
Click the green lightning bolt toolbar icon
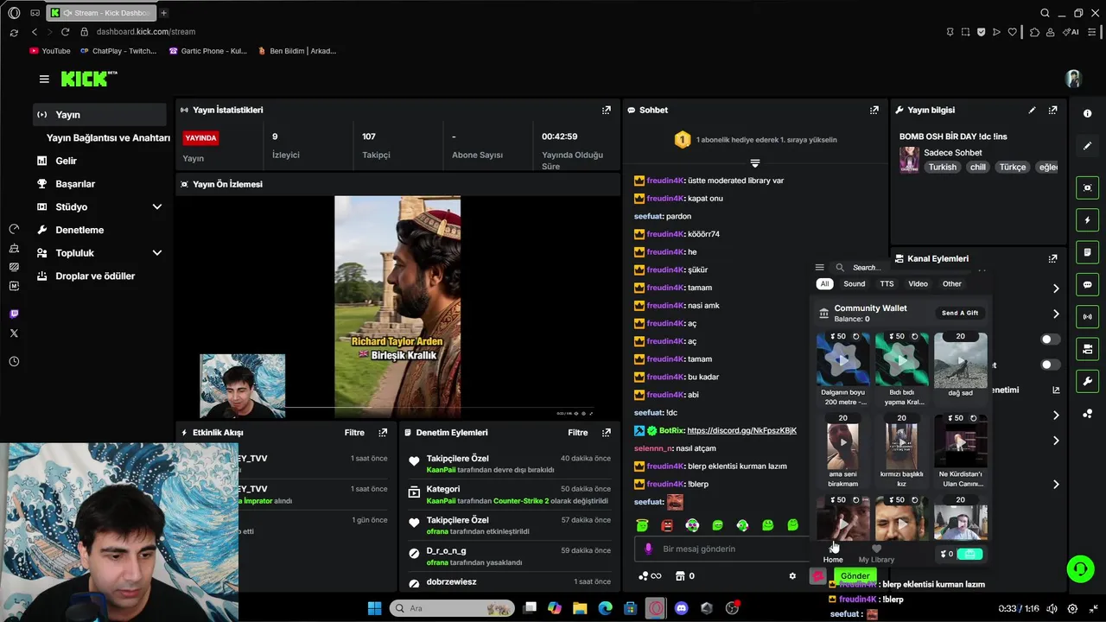pos(1088,220)
